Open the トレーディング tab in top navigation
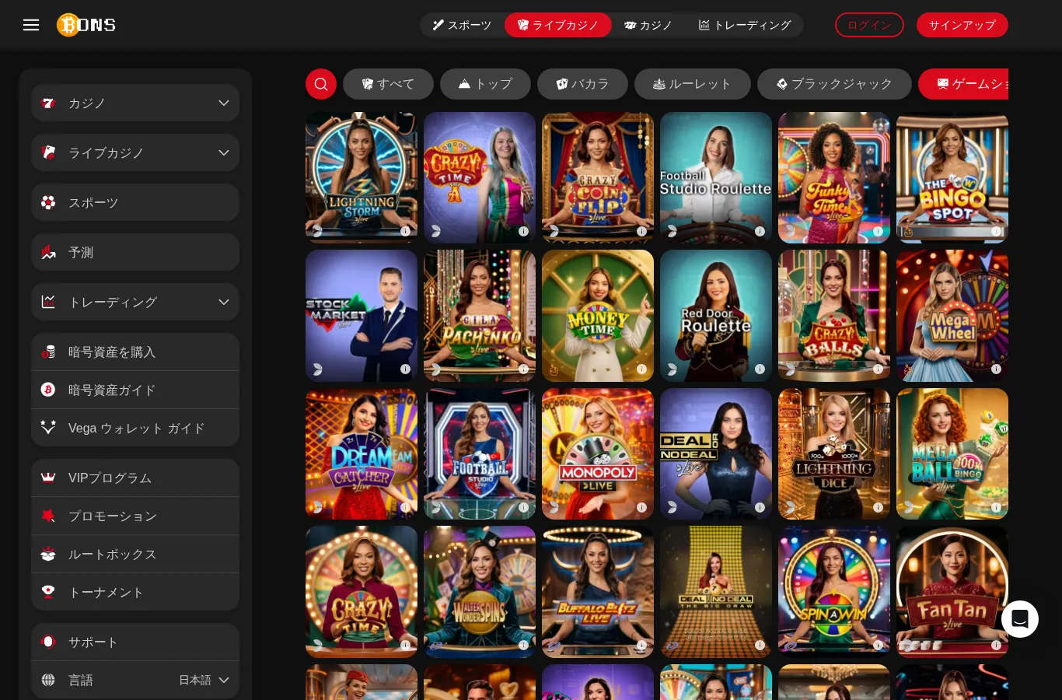 tap(745, 25)
